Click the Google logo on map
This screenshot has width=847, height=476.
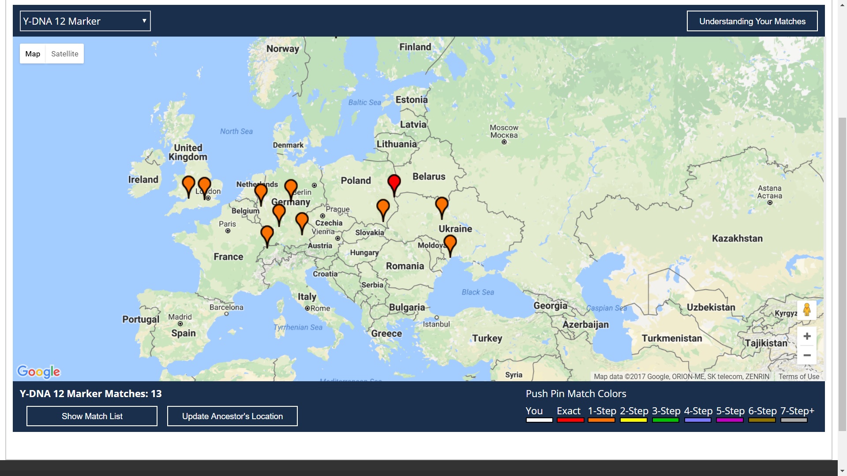(39, 372)
